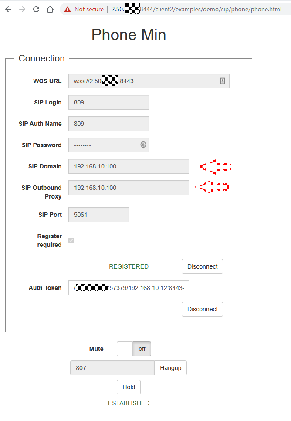
Task: Click the Disconnect button below Auth Token
Action: [x=202, y=309]
